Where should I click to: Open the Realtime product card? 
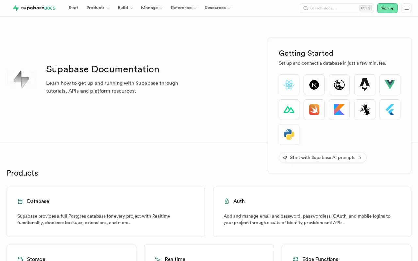pyautogui.click(x=209, y=253)
